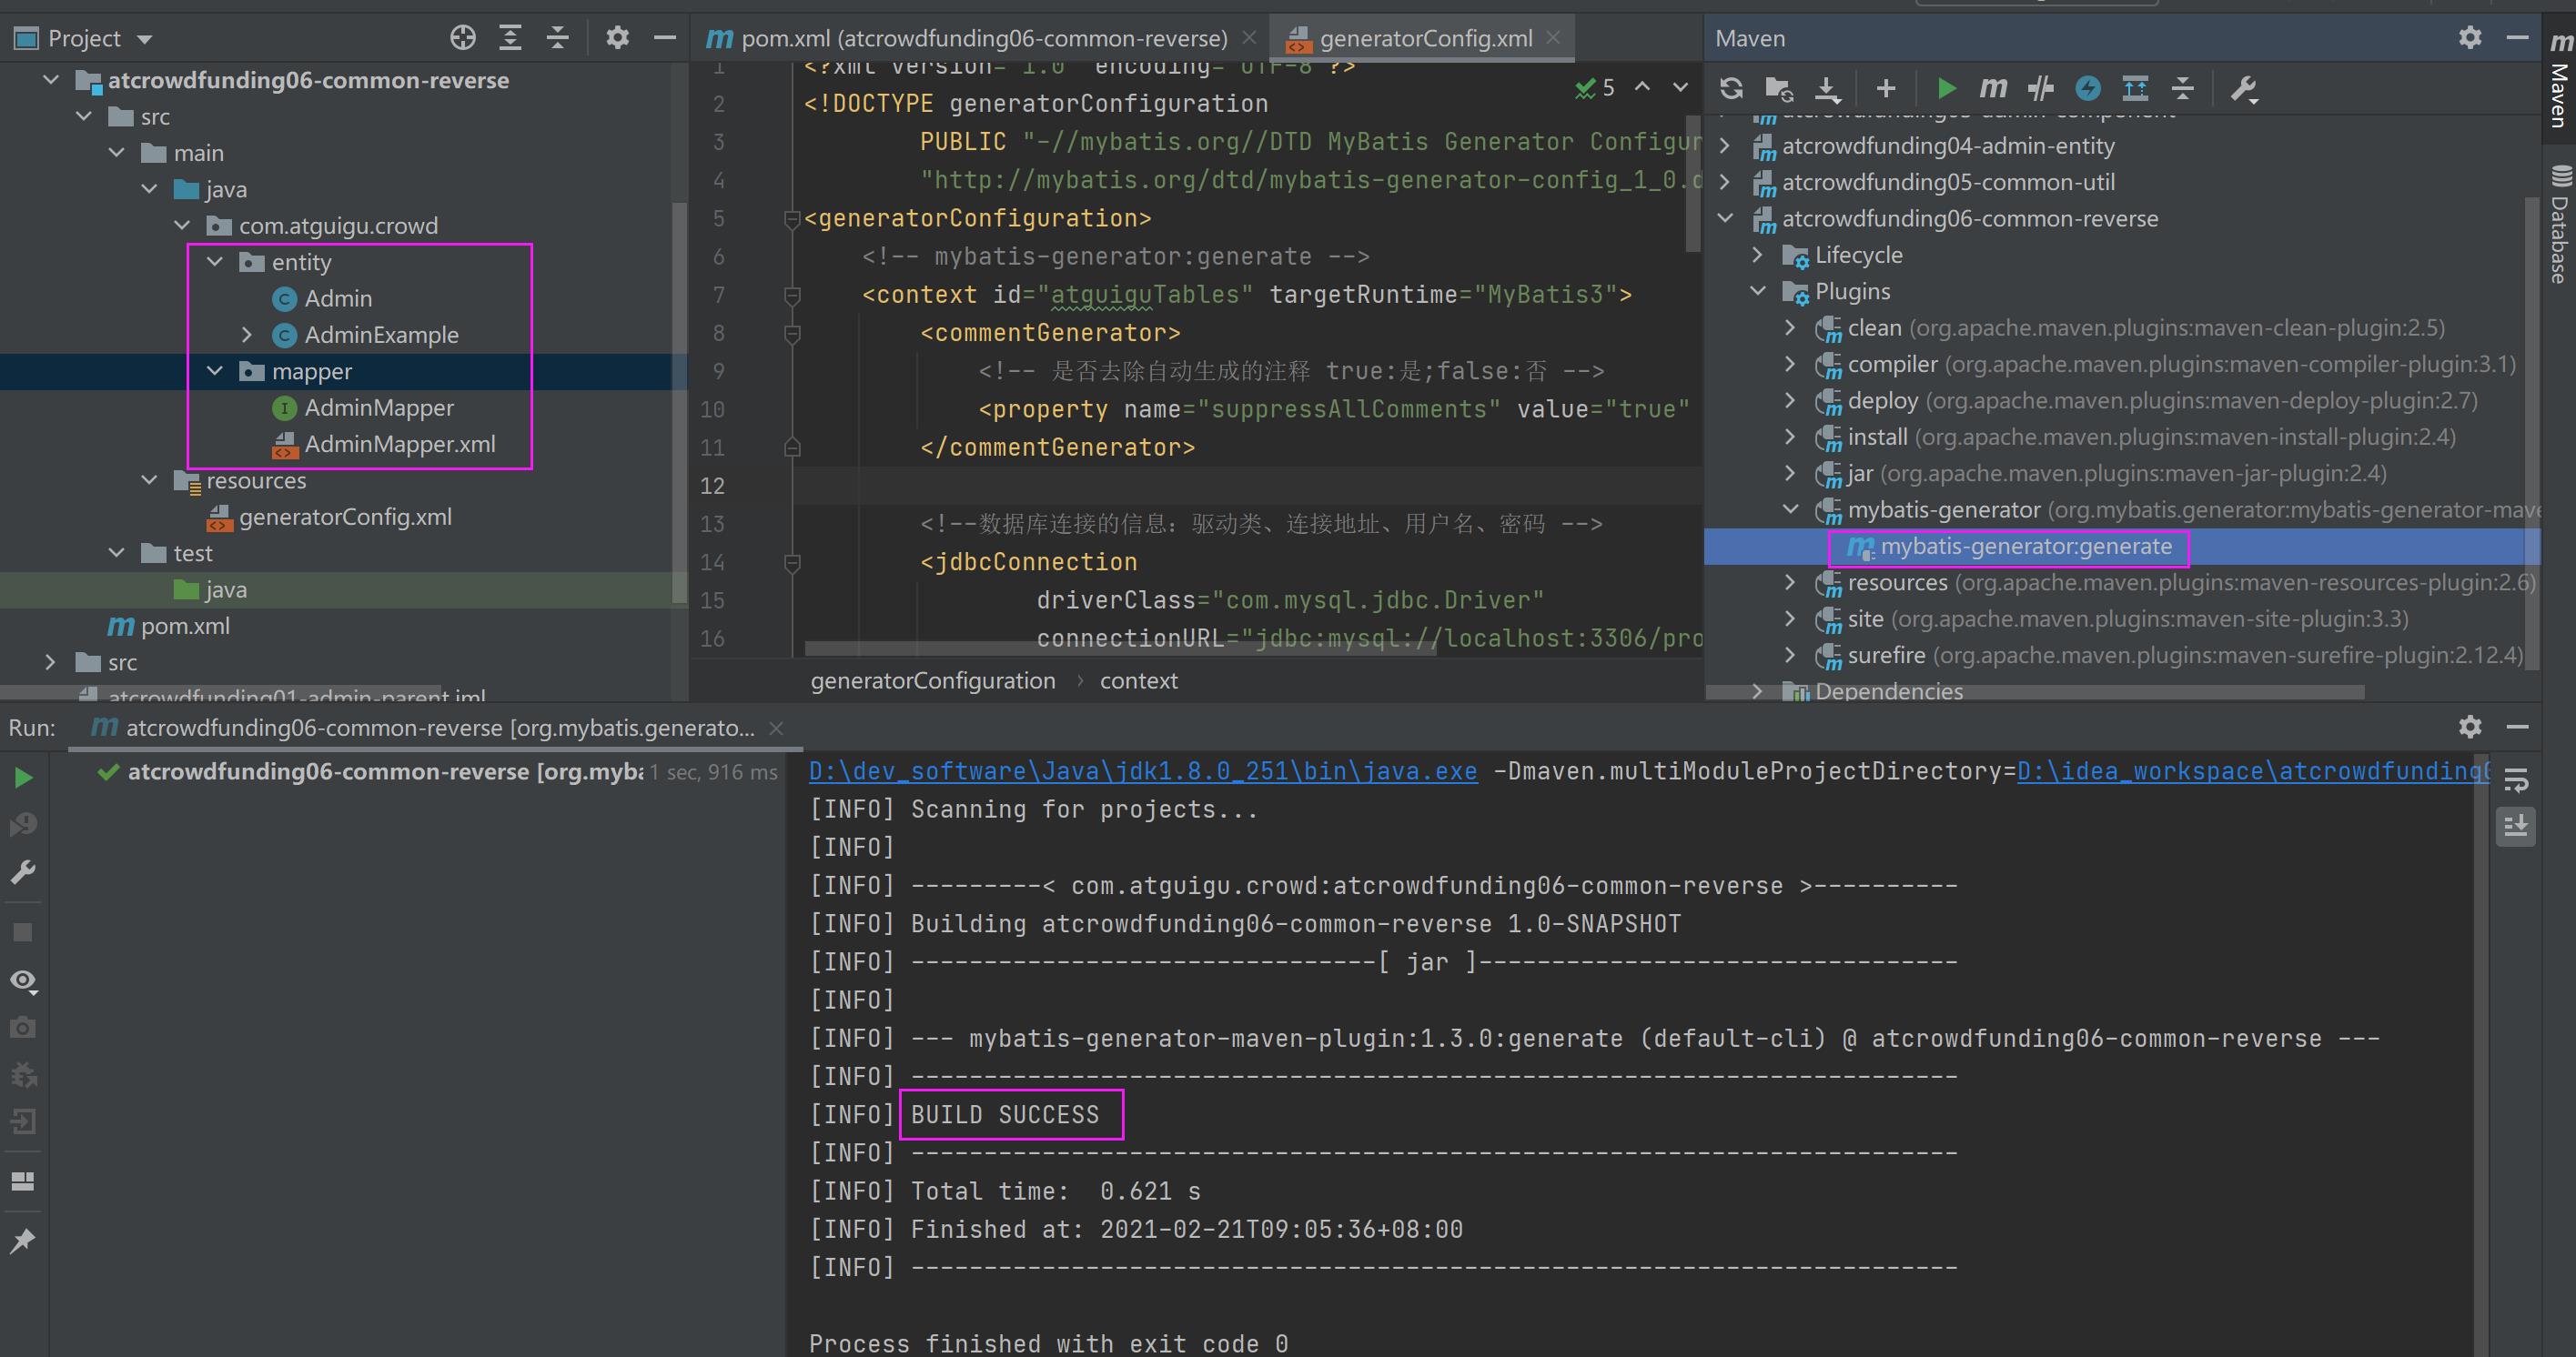Open java.exe path link in console
The width and height of the screenshot is (2576, 1357).
1143,771
